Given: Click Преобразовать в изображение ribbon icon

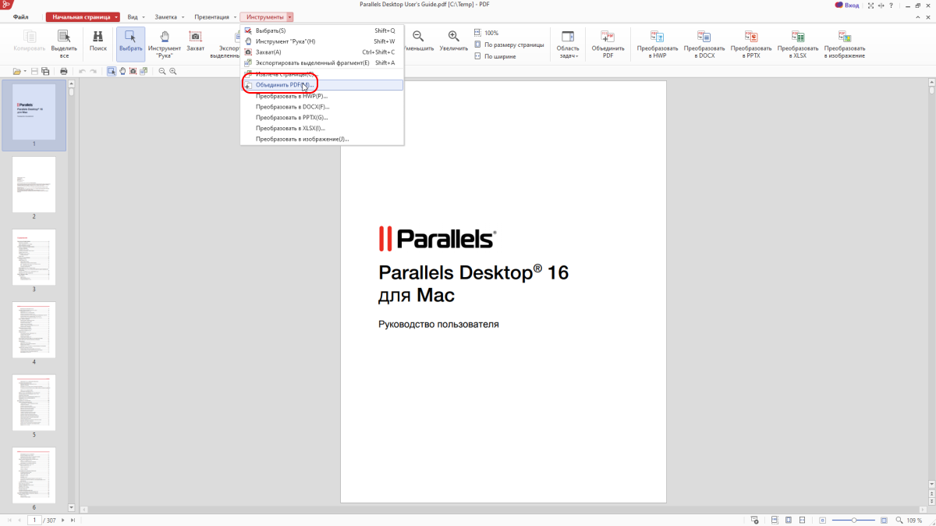Looking at the screenshot, I should [845, 37].
